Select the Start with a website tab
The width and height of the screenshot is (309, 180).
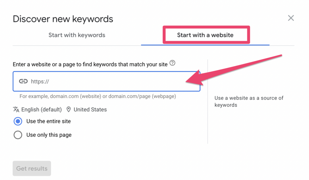[x=205, y=35]
